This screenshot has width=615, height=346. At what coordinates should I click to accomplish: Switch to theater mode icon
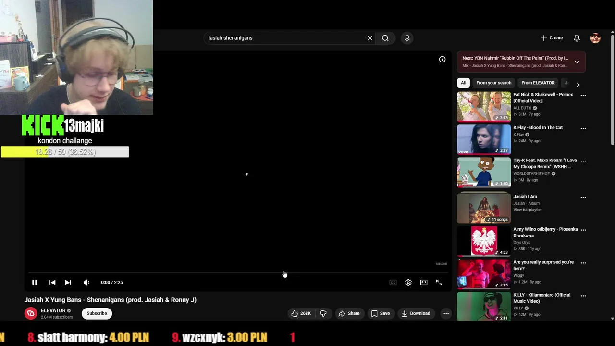click(424, 283)
